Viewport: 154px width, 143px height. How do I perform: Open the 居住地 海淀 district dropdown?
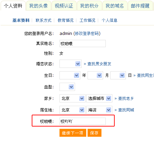coord(99,110)
